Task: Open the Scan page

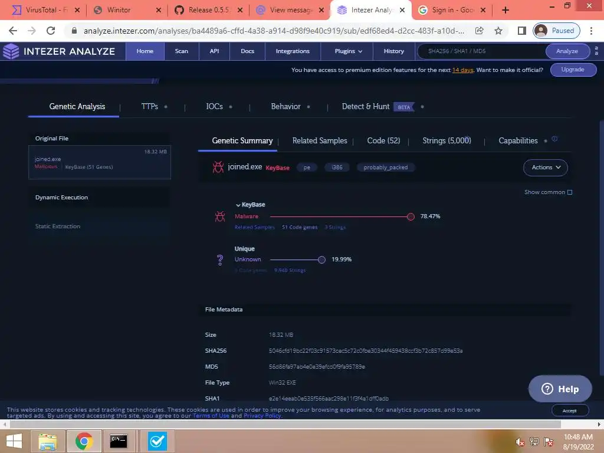Action: pos(182,51)
